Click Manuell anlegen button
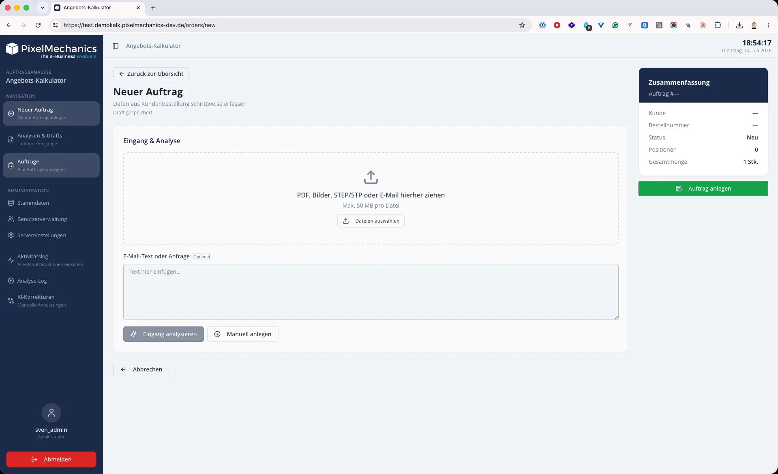 pos(242,334)
